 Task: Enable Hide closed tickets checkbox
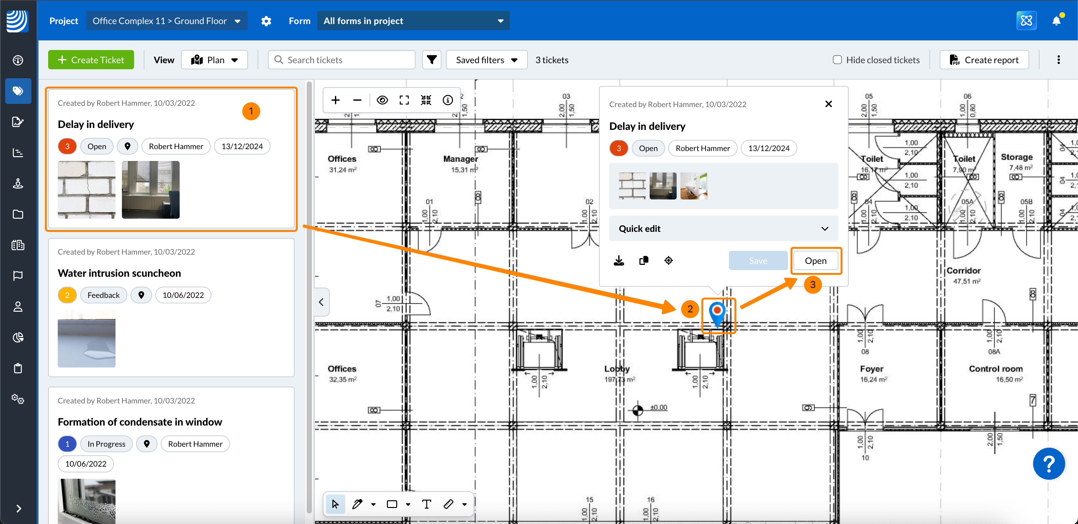[837, 60]
